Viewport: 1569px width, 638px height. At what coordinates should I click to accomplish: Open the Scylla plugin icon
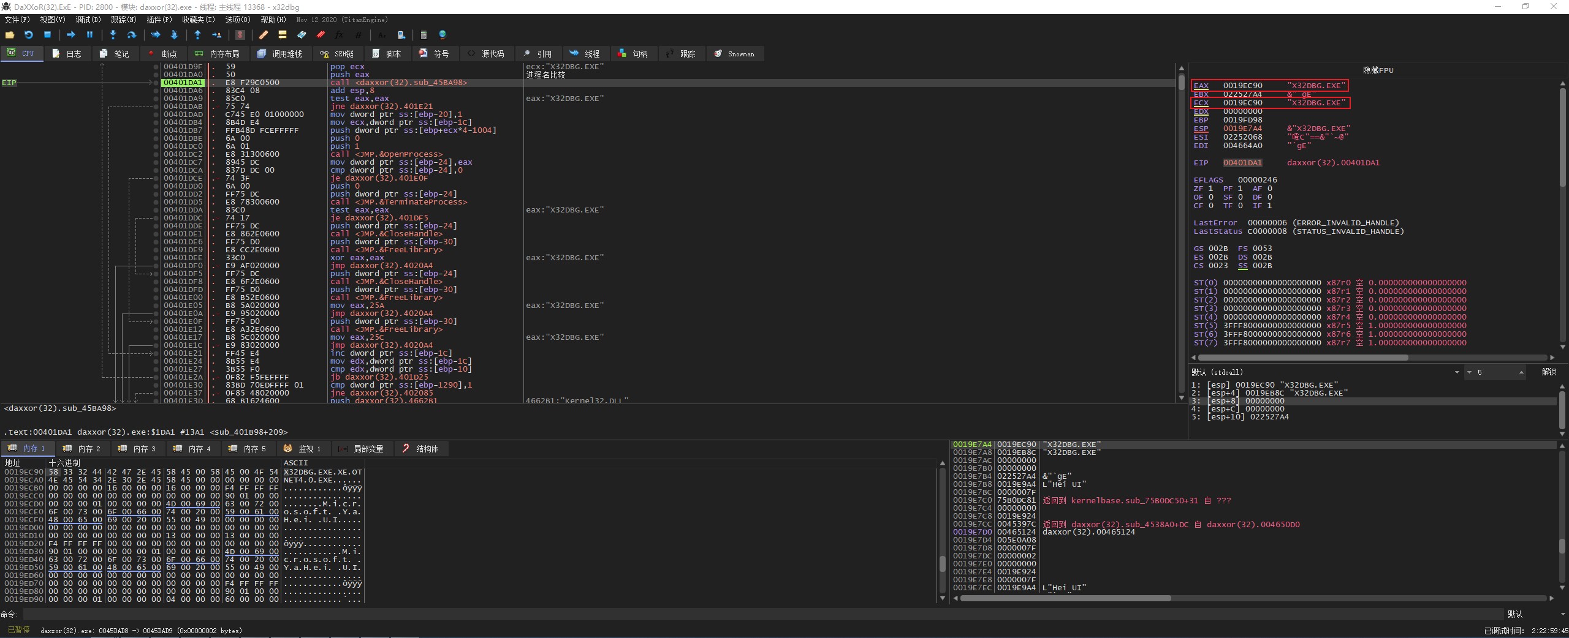[x=240, y=35]
